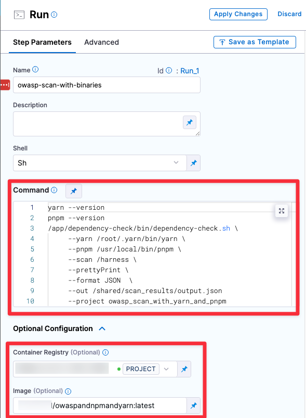Image resolution: width=306 pixels, height=418 pixels.
Task: Click the info icon beside the Run title
Action: click(x=54, y=14)
